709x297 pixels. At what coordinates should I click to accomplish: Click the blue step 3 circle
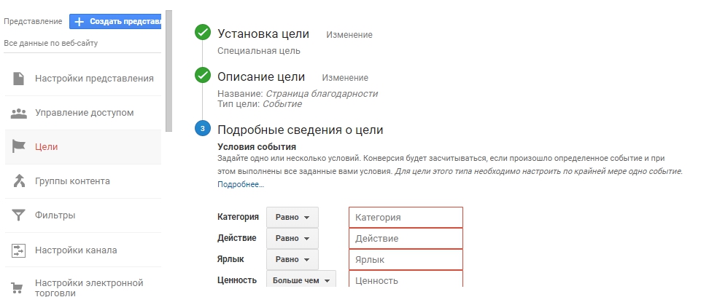tap(202, 130)
